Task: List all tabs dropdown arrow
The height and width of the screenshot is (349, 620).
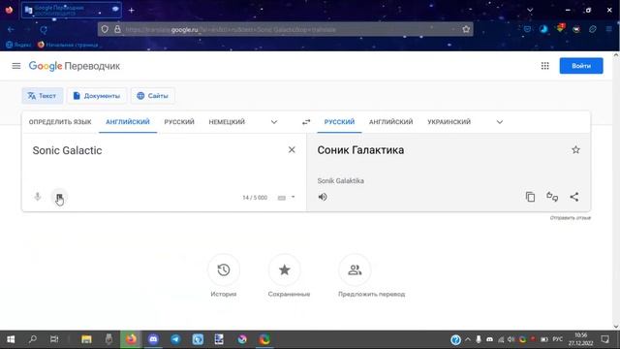Action: pos(530,11)
